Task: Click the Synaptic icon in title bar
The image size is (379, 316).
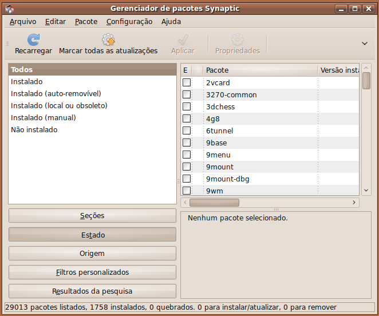Action: pyautogui.click(x=9, y=9)
